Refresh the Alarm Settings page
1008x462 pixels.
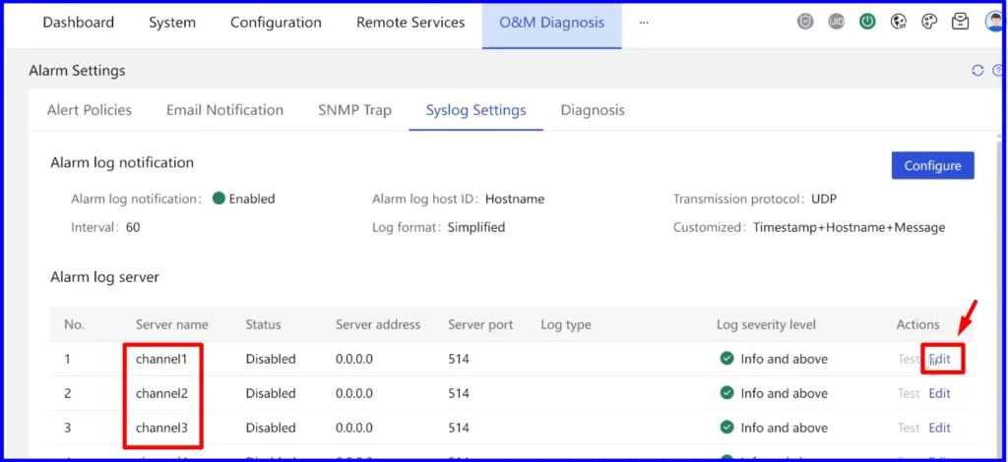coord(977,71)
